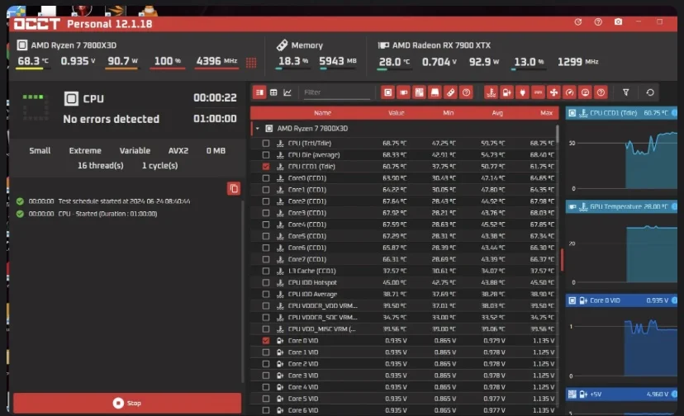The height and width of the screenshot is (416, 684).
Task: Click the Variable load type setting
Action: point(135,150)
